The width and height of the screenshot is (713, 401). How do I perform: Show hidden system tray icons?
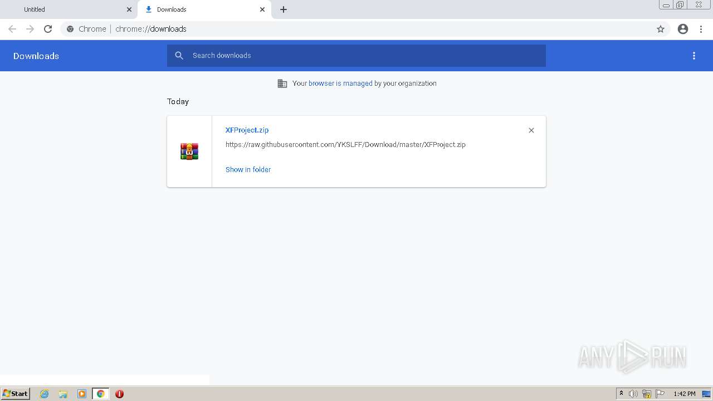(x=621, y=394)
